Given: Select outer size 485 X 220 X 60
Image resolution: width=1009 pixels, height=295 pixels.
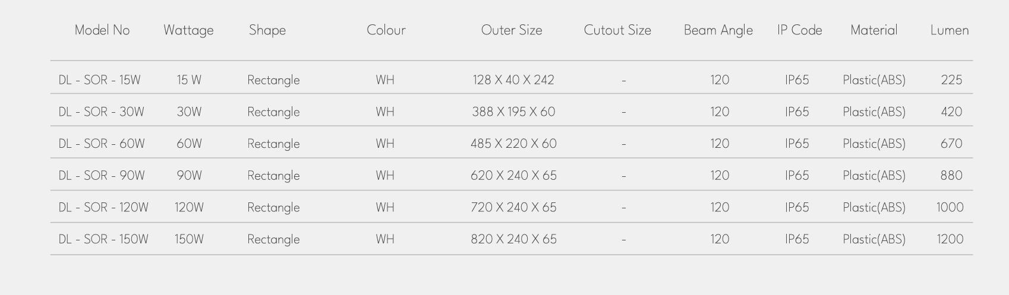Looking at the screenshot, I should pyautogui.click(x=514, y=144).
